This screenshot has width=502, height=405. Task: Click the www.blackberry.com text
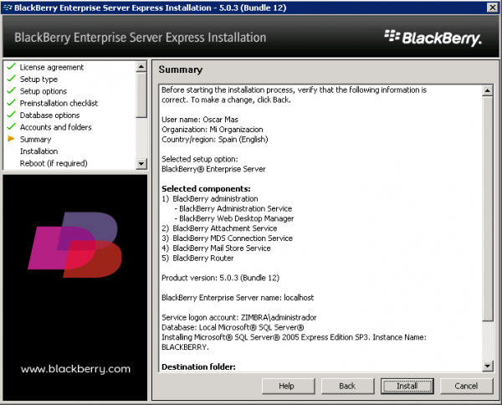click(75, 369)
